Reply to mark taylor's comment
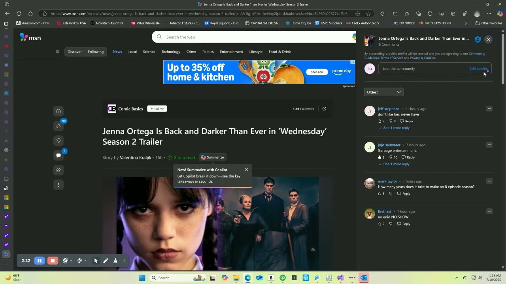 (x=404, y=194)
